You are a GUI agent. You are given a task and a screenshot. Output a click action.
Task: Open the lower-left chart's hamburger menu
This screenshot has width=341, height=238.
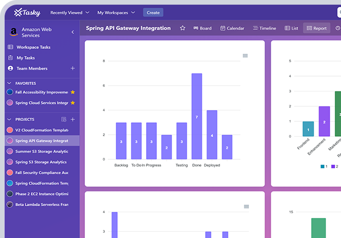tap(246, 206)
